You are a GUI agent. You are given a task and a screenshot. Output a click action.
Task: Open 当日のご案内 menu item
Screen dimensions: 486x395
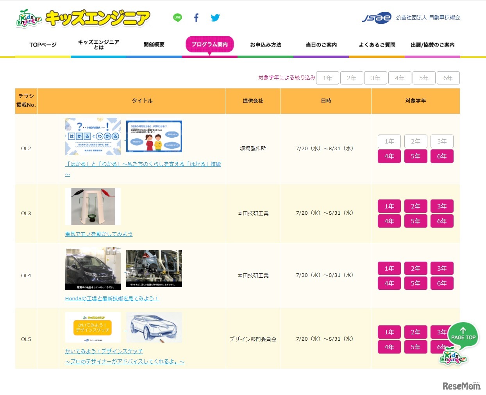pos(321,45)
